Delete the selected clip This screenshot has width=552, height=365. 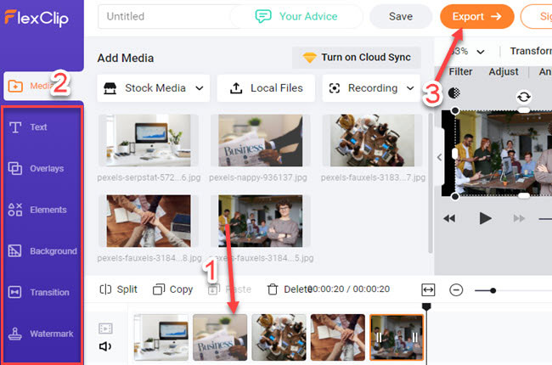coord(290,289)
